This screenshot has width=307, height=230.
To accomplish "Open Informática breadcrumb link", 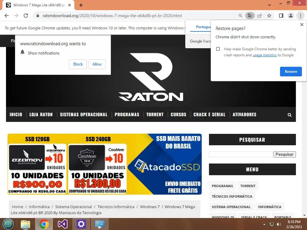I will click(39, 207).
